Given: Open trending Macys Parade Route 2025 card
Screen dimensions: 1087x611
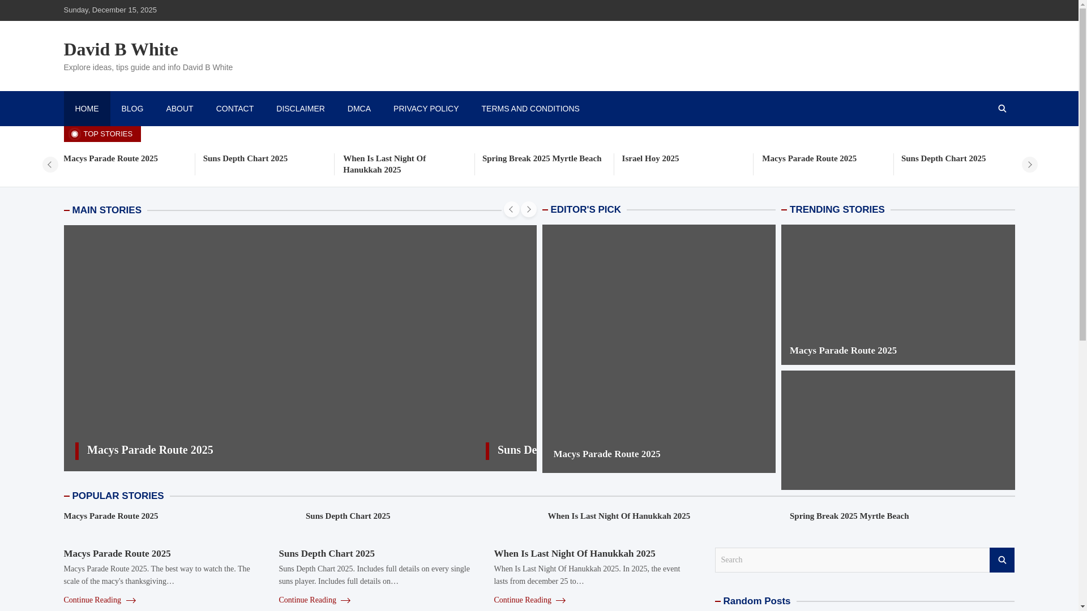Looking at the screenshot, I should (843, 351).
